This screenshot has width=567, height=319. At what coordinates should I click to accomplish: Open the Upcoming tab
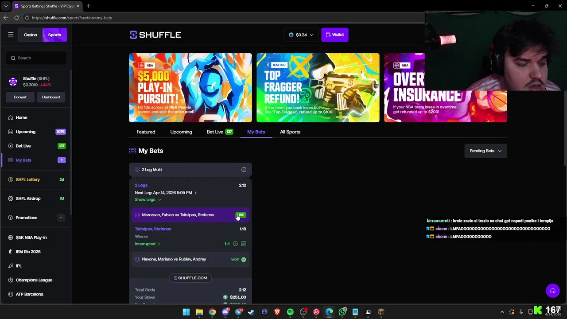(181, 132)
